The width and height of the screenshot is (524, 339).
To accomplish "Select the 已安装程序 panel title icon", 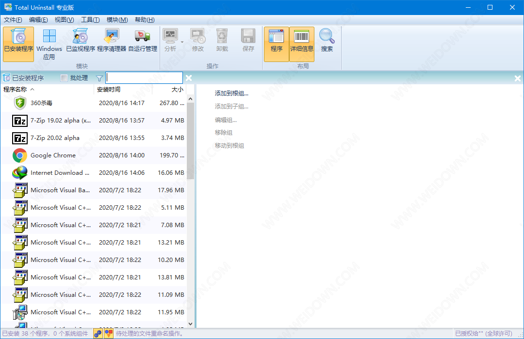I will click(x=6, y=78).
